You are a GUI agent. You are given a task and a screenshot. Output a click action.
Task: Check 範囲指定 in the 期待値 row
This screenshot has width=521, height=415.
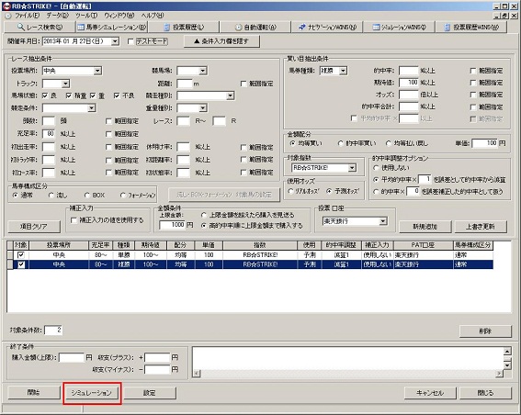(x=473, y=83)
